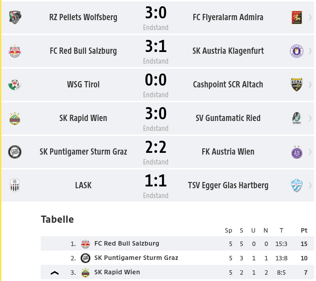Viewport: 316px width, 281px height.
Task: Click the Pt points column header
Action: (304, 230)
